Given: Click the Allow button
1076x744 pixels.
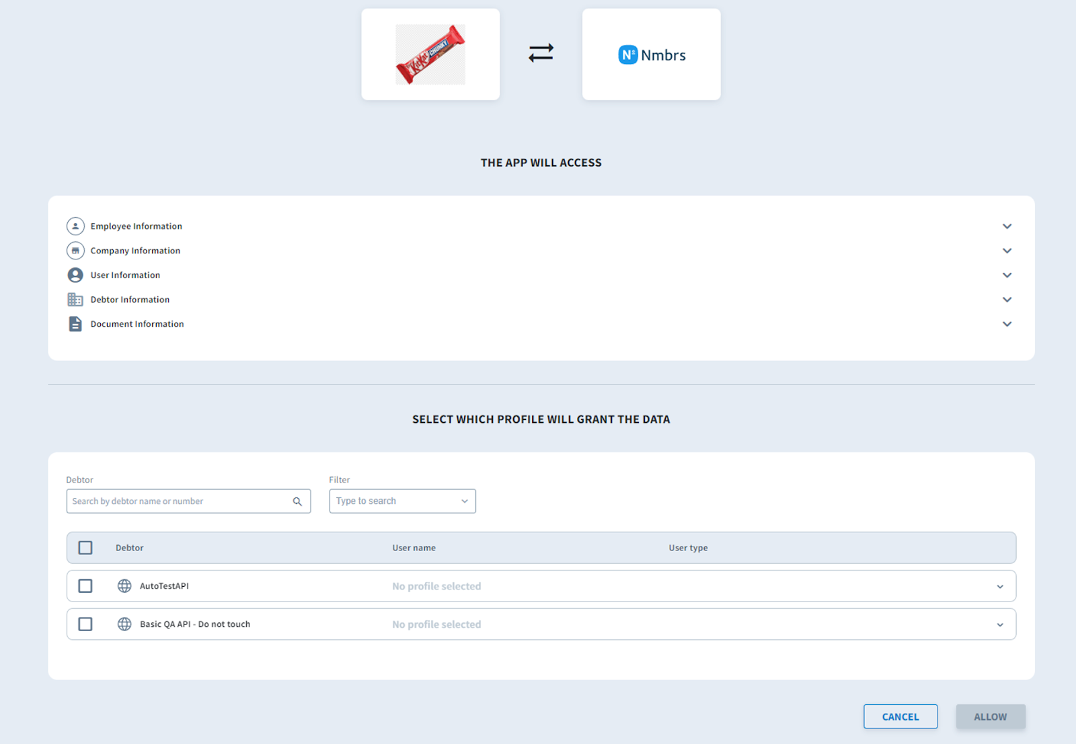Looking at the screenshot, I should point(991,716).
